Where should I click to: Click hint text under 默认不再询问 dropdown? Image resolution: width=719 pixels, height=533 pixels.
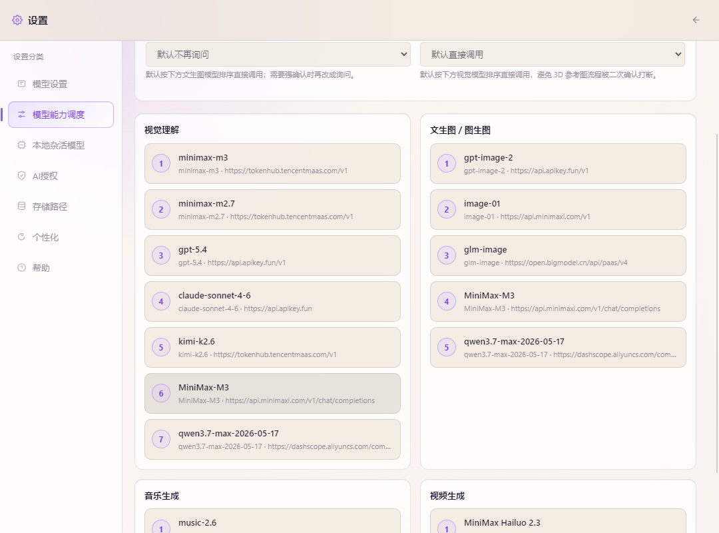251,75
